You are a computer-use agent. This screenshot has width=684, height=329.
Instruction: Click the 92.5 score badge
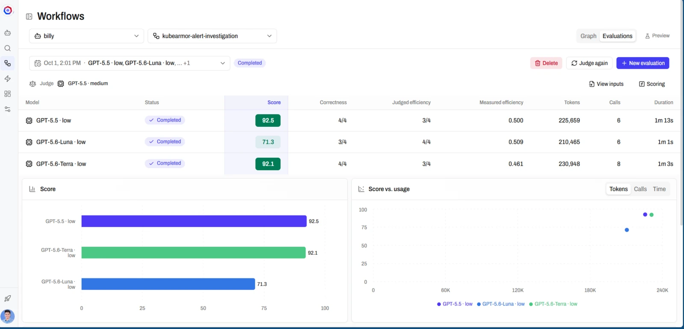[268, 120]
